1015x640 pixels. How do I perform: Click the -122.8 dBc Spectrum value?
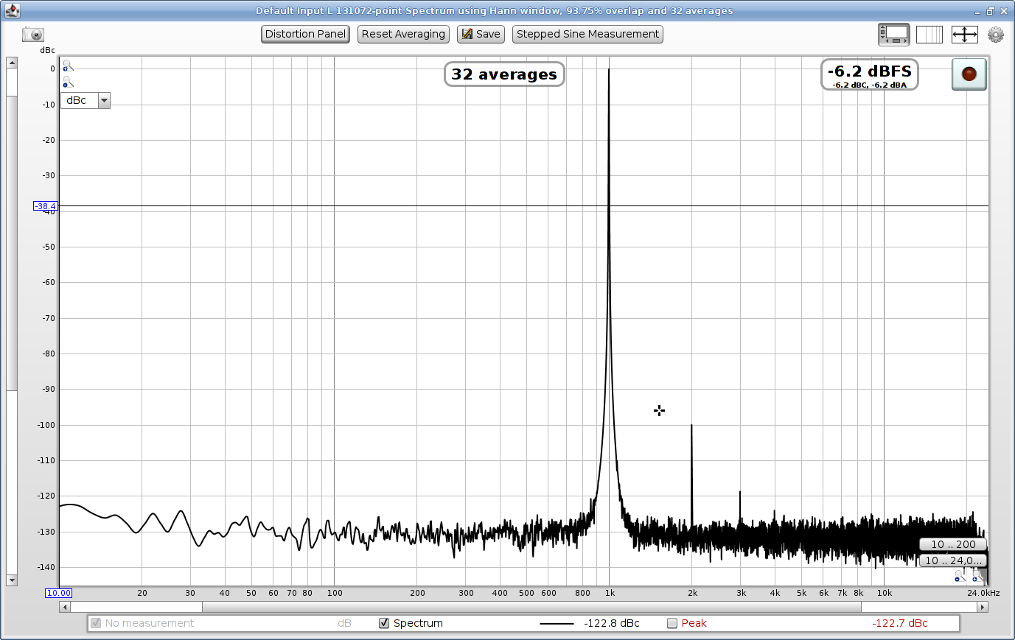pos(612,623)
